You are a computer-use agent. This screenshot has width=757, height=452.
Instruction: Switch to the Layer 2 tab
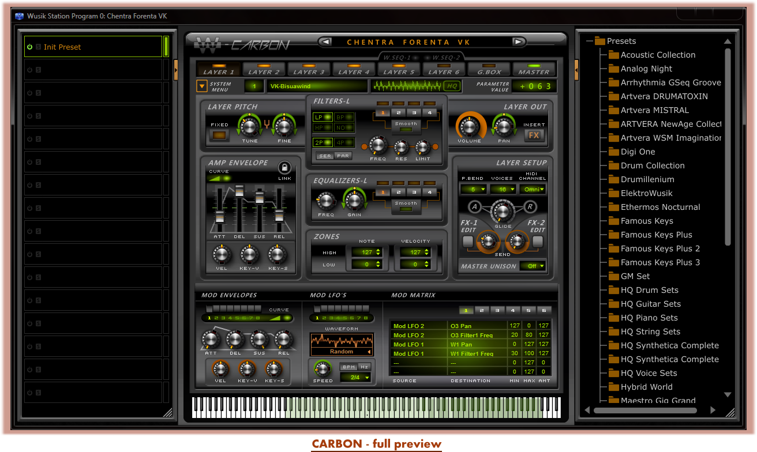point(264,69)
